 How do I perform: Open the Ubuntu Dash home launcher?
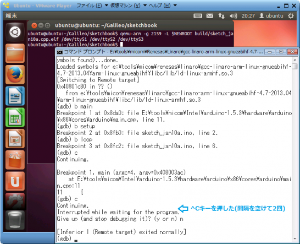click(x=15, y=32)
